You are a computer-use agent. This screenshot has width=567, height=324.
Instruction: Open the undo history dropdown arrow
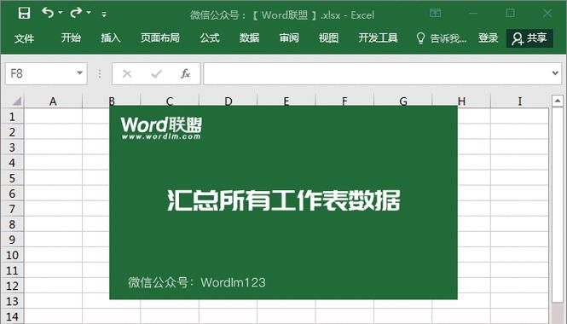pos(61,13)
